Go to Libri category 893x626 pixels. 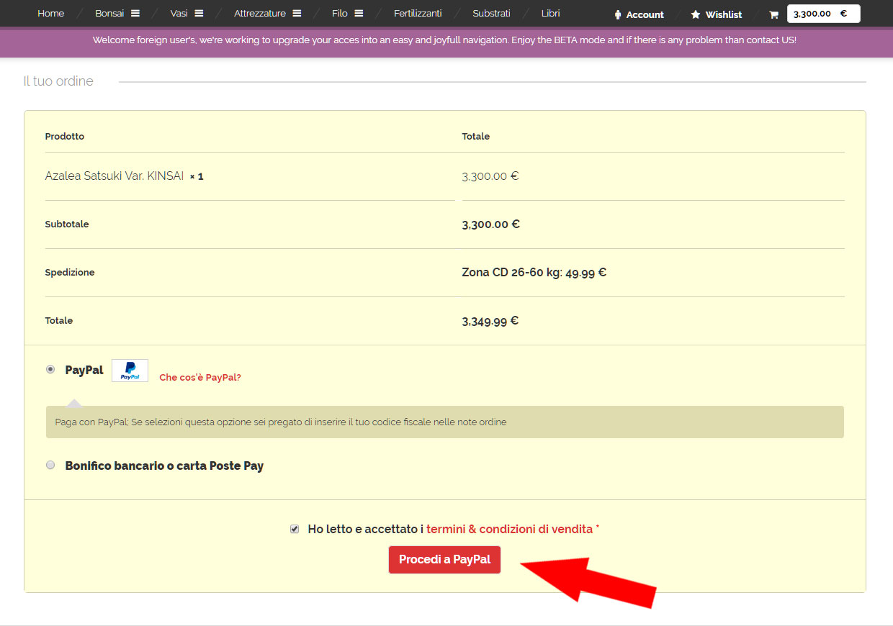pos(550,14)
